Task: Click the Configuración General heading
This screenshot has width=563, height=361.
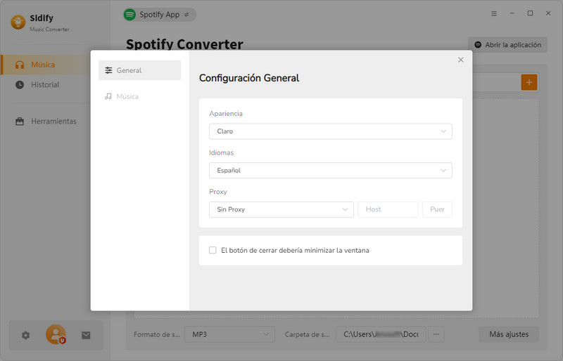Action: click(249, 78)
